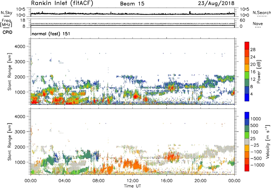Click the noise spike near 19:00 in the N.Sky plot

[x=190, y=13]
